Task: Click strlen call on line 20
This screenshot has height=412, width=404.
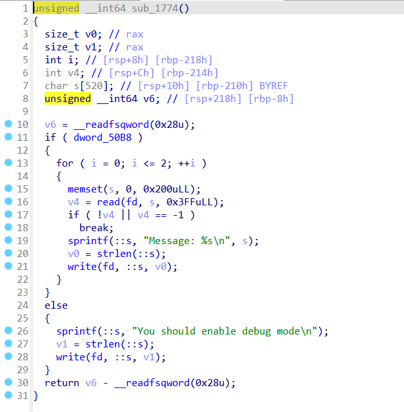Action: coord(114,254)
